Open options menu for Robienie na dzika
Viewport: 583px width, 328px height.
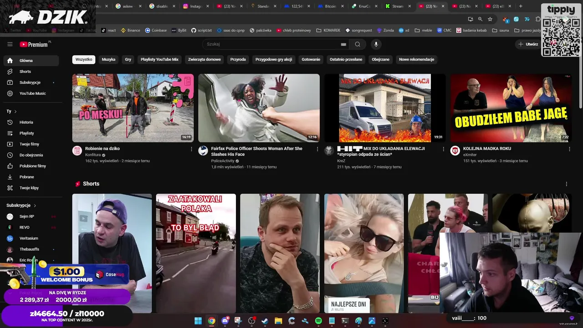(191, 149)
